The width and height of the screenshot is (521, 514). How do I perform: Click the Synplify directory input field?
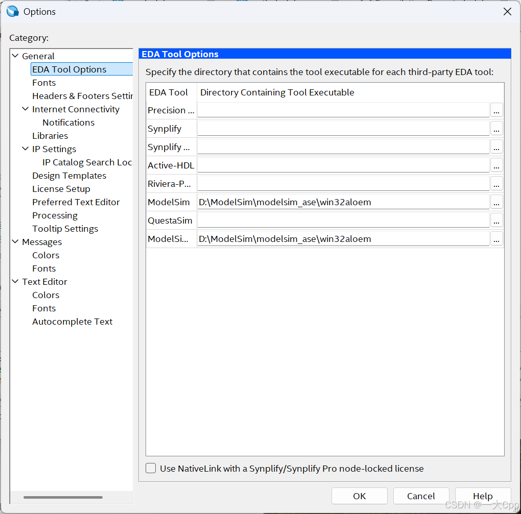pyautogui.click(x=343, y=129)
